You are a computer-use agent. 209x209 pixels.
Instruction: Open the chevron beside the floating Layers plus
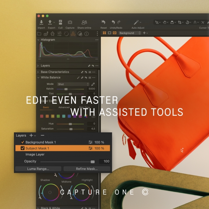[x=35, y=136]
